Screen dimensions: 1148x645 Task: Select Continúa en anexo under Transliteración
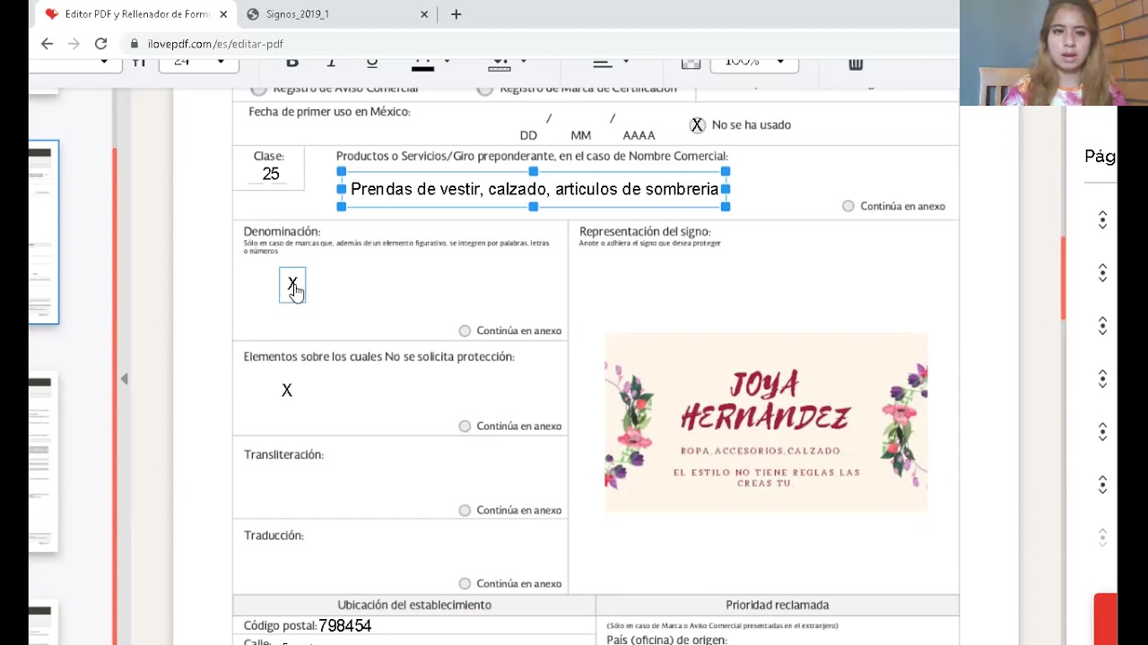[x=465, y=510]
